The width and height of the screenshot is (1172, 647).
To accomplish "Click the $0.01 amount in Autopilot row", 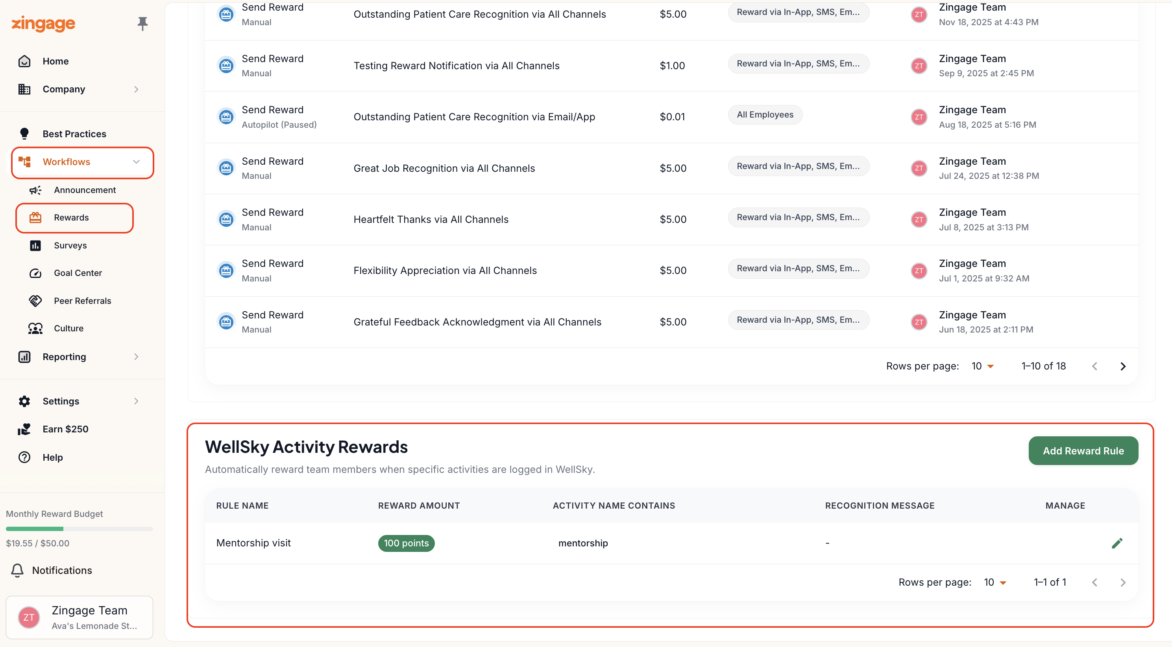I will [x=672, y=117].
